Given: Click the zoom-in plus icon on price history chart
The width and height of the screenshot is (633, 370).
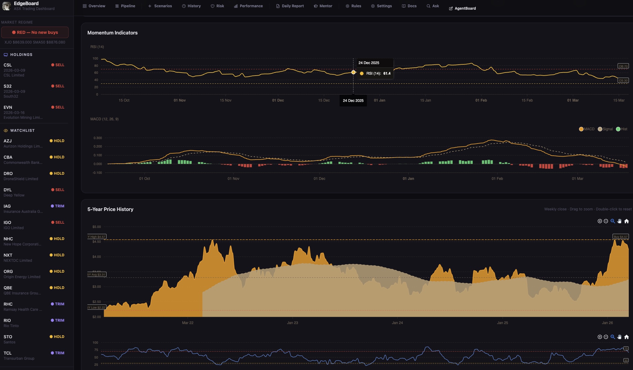Looking at the screenshot, I should coord(600,221).
